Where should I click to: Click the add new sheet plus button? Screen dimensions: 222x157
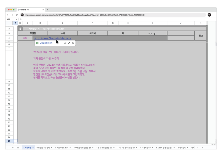[13, 148]
